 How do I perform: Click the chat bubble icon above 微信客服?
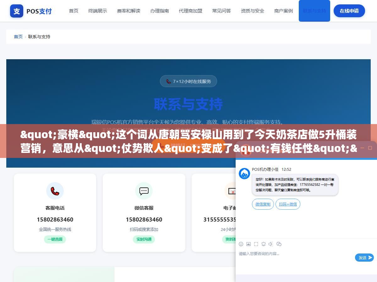coord(144,191)
